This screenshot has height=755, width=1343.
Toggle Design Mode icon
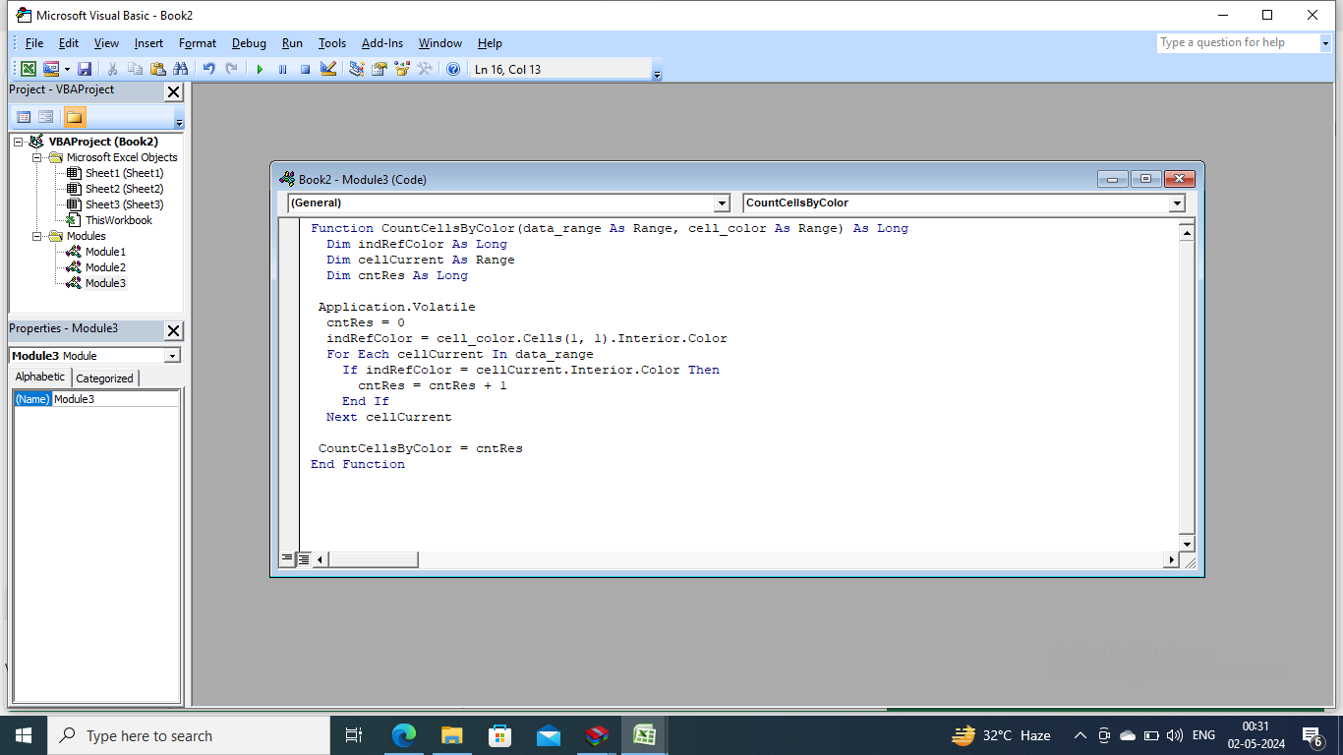[328, 69]
